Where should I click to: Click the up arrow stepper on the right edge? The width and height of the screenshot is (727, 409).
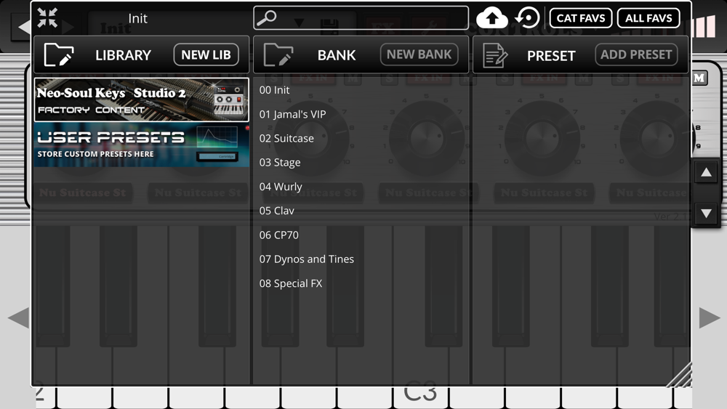pos(706,173)
